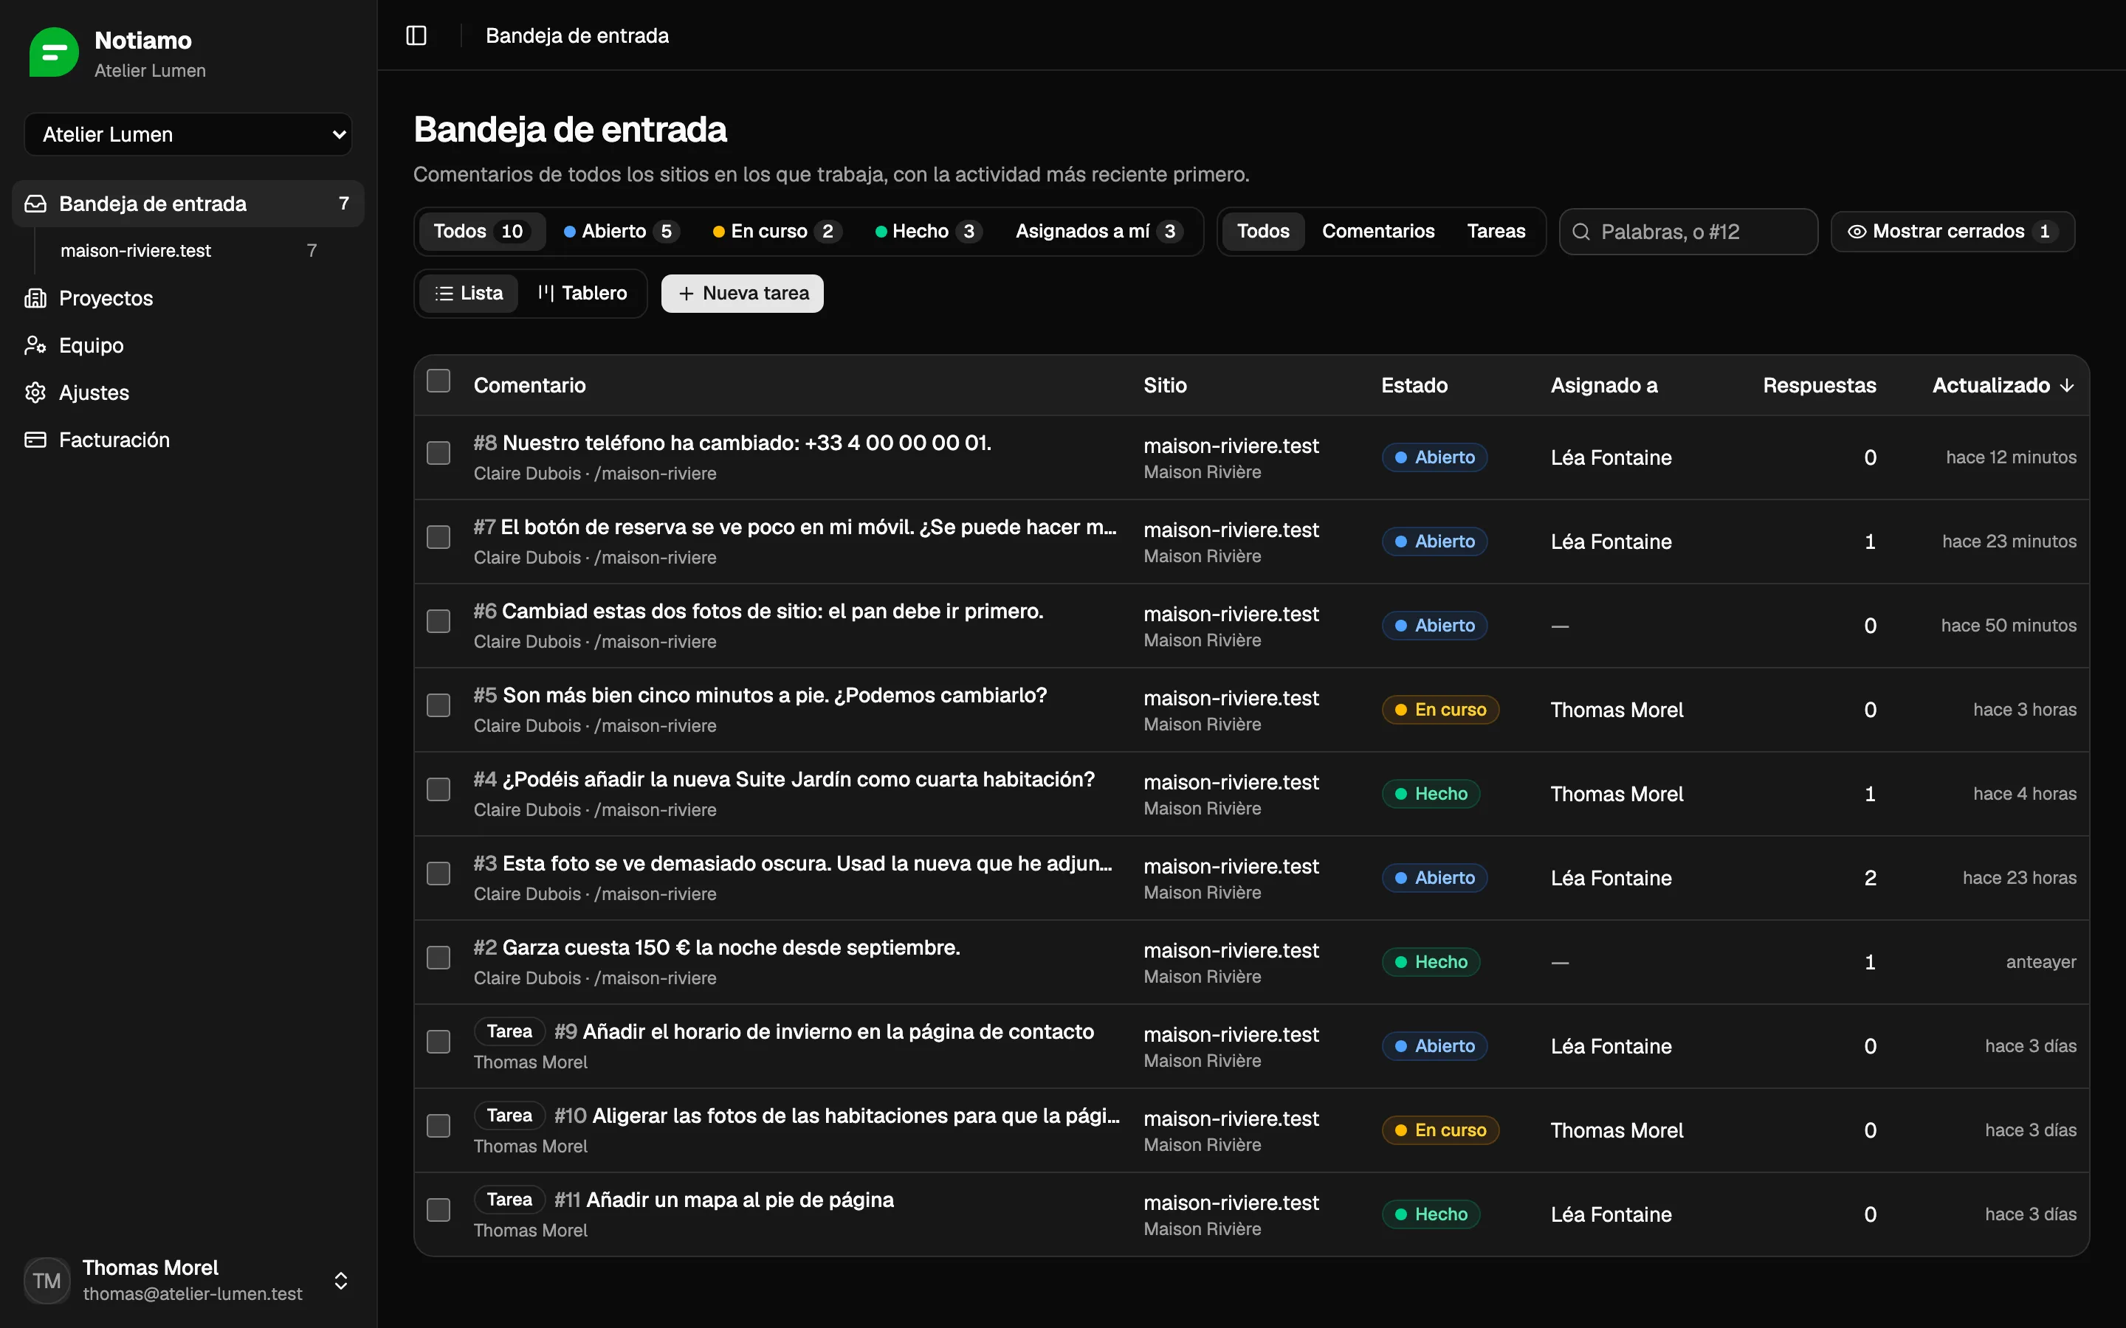Expand the Thomas Morel account menu chevron
Screen dimensions: 2126x1328
click(x=341, y=1281)
